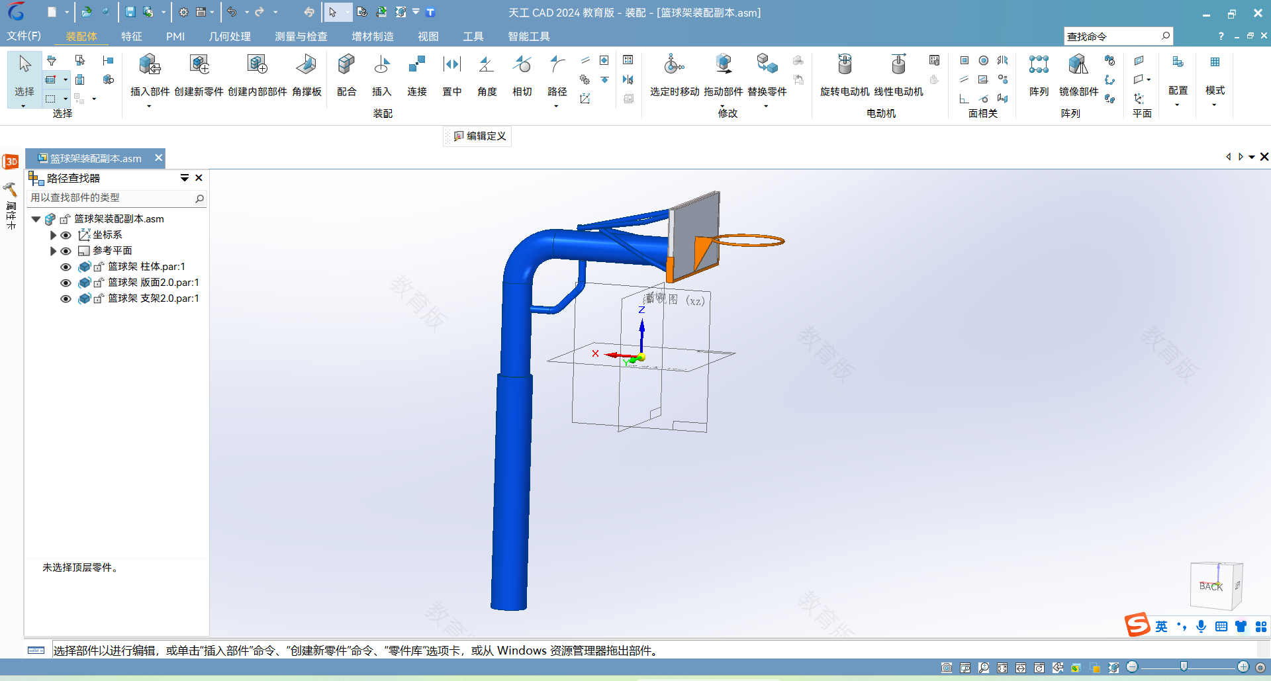Viewport: 1271px width, 681px height.
Task: Click the 替换零件 replace part icon
Action: click(767, 65)
